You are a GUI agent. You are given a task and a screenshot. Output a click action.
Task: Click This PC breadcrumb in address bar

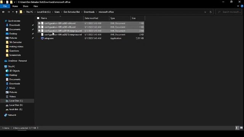pos(29,12)
